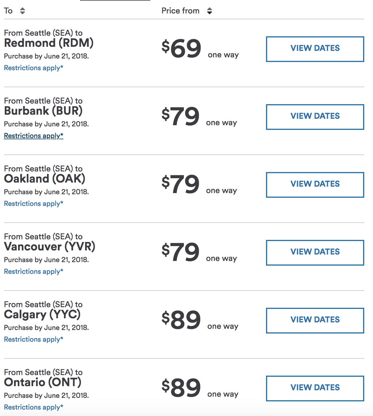
Task: Click the Price from column header
Action: coord(180,11)
